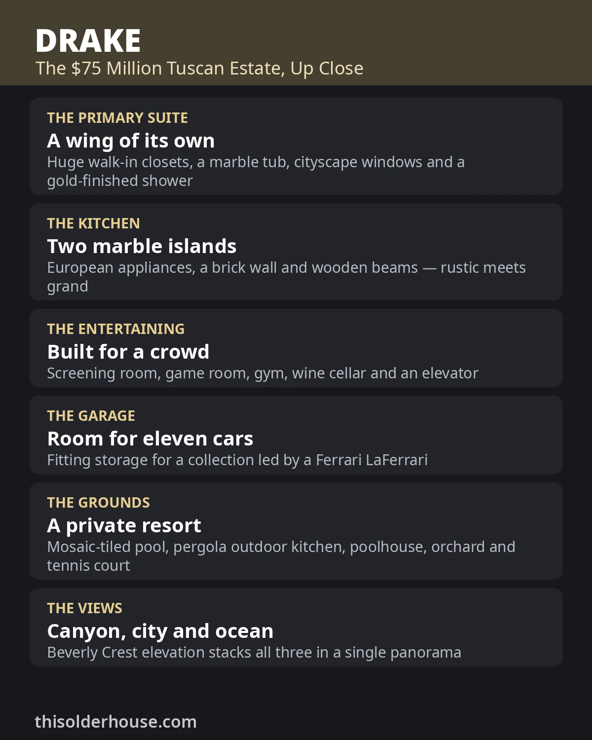Click THE KITCHEN section label
This screenshot has height=740, width=592.
point(93,223)
